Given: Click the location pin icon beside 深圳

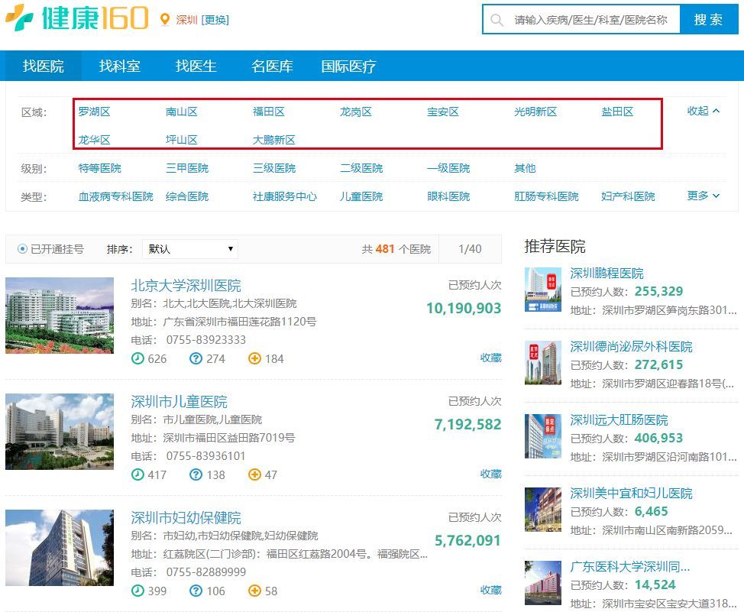Looking at the screenshot, I should click(x=165, y=18).
